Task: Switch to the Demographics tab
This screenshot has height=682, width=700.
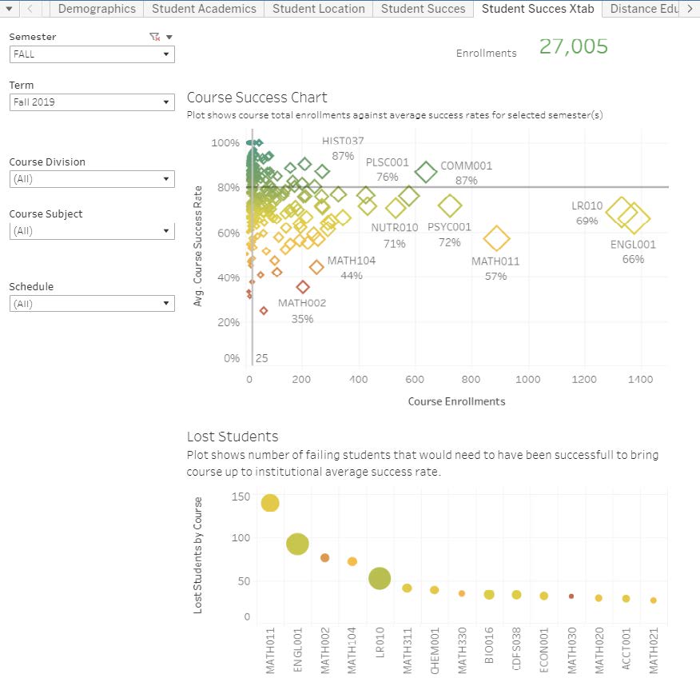Action: (x=96, y=9)
